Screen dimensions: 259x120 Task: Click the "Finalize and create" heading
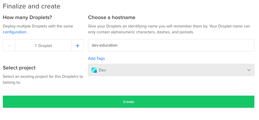pos(31,6)
